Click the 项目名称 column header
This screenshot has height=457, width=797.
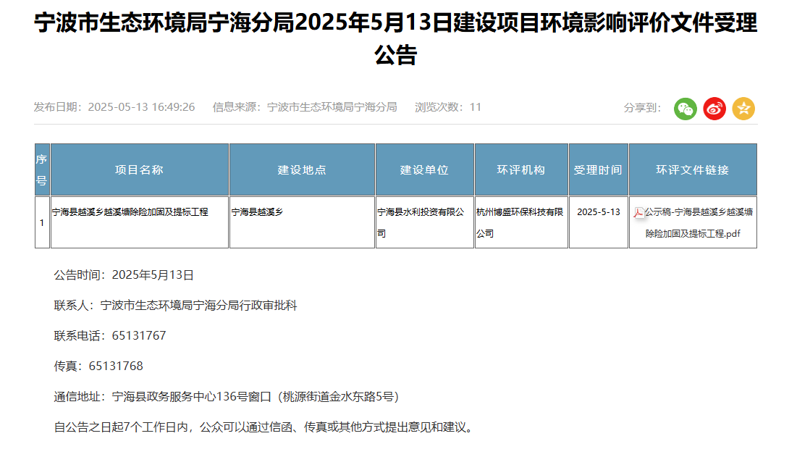coord(139,169)
